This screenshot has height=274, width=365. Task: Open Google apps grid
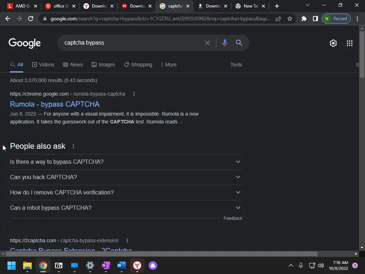tap(350, 43)
